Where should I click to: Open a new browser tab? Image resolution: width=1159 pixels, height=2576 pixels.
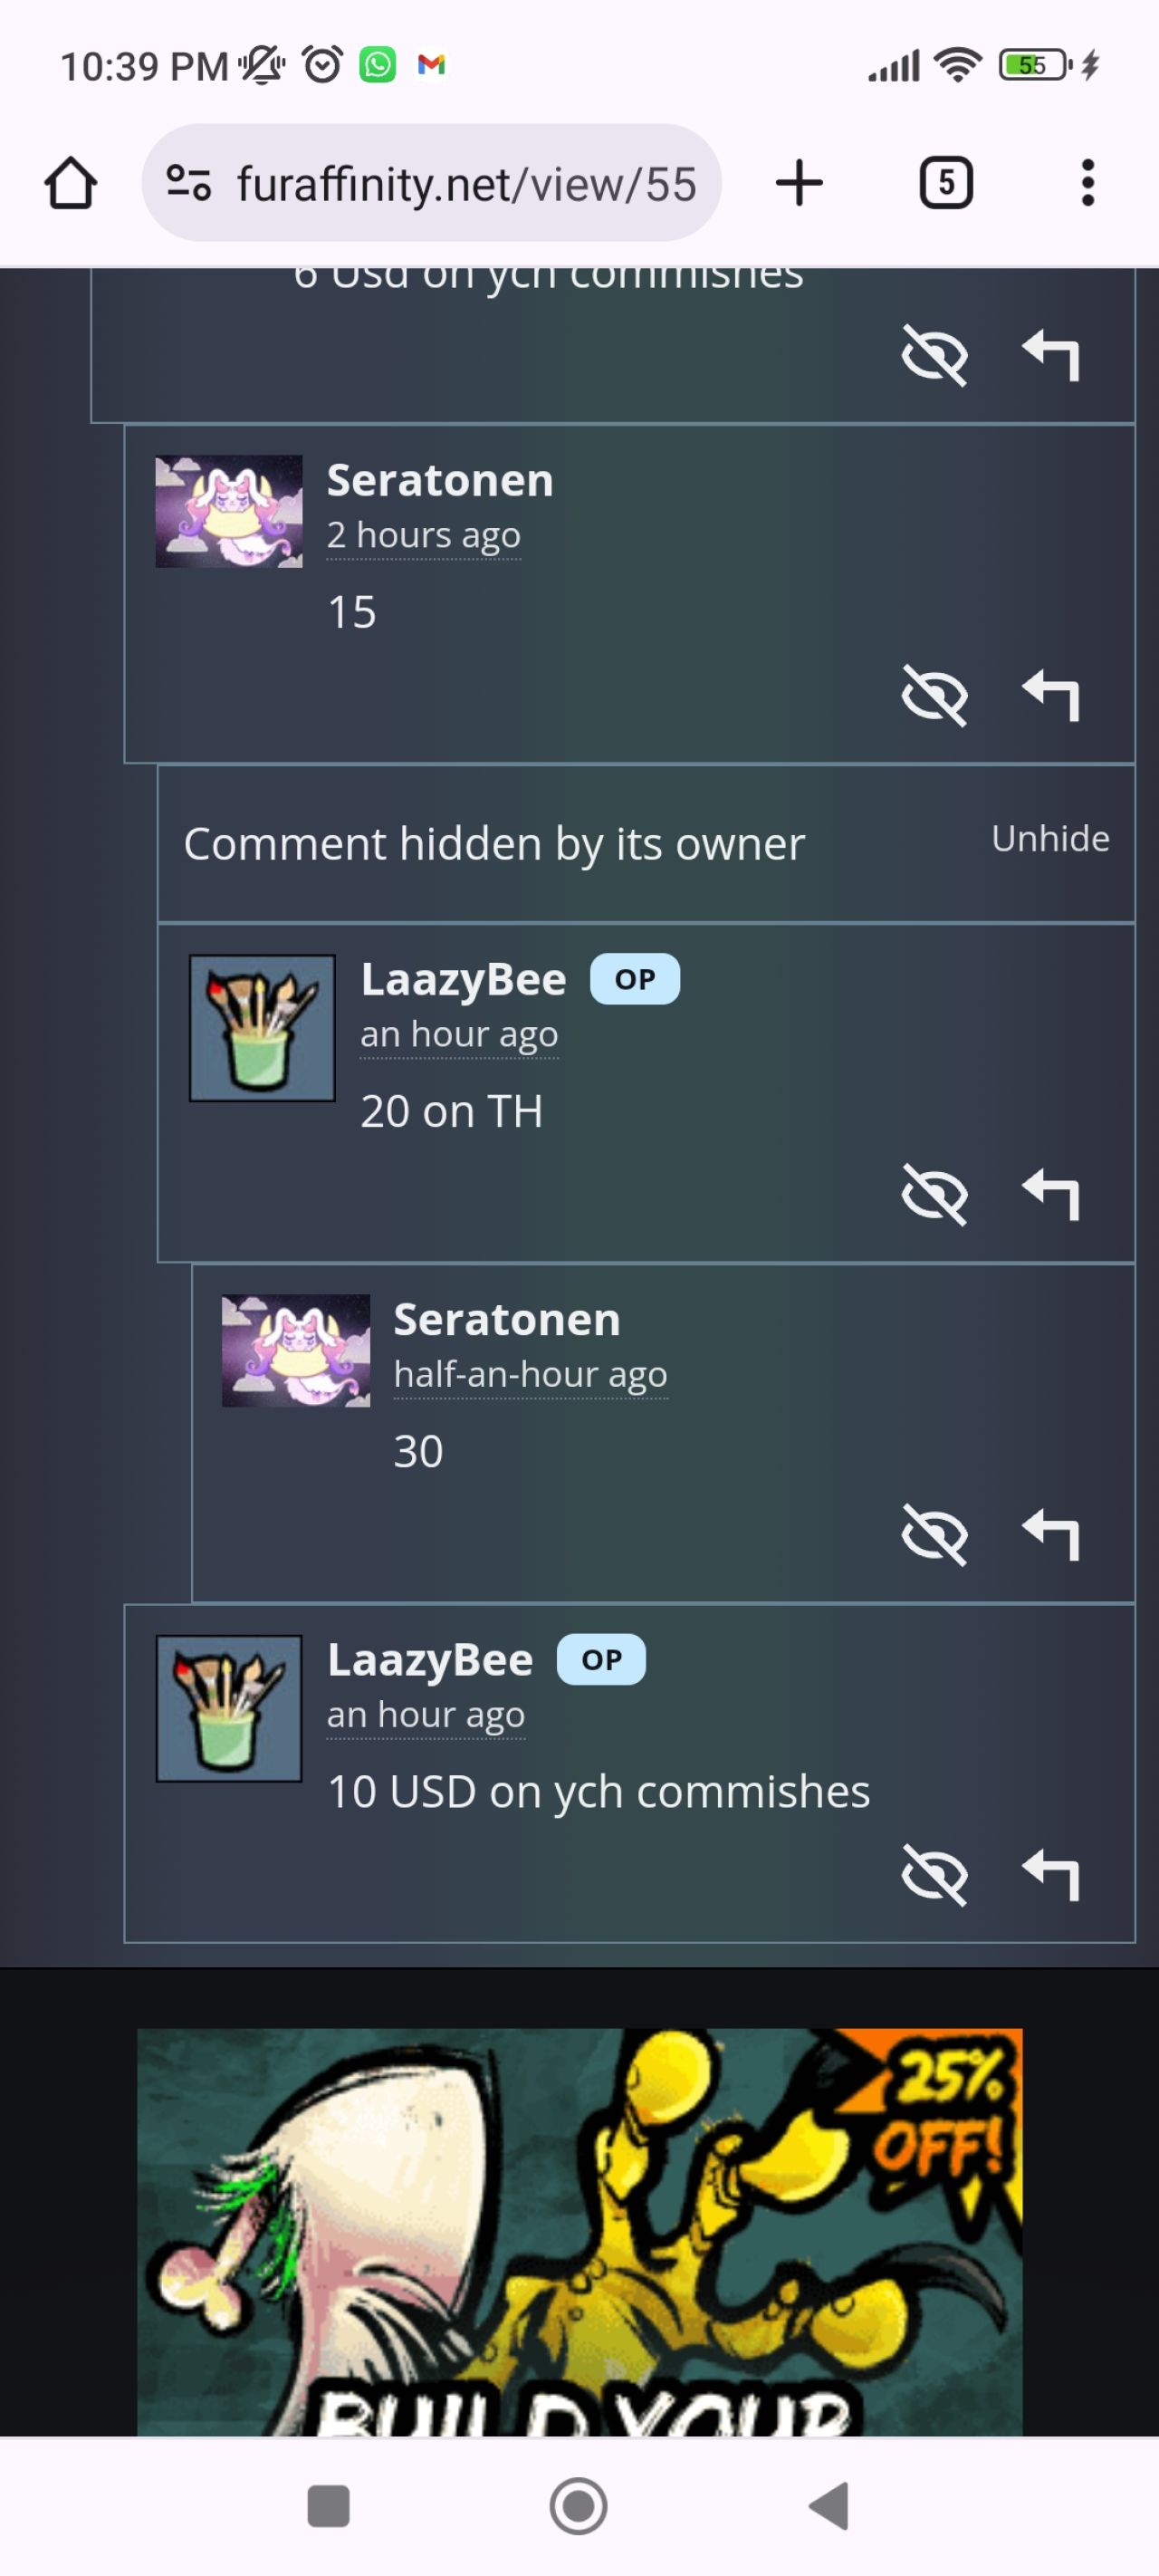(x=799, y=183)
